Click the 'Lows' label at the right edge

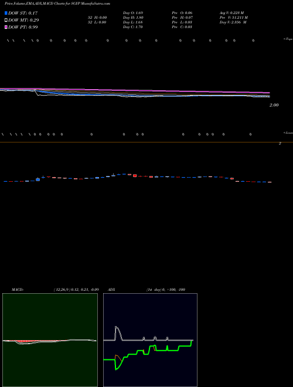pyautogui.click(x=288, y=133)
